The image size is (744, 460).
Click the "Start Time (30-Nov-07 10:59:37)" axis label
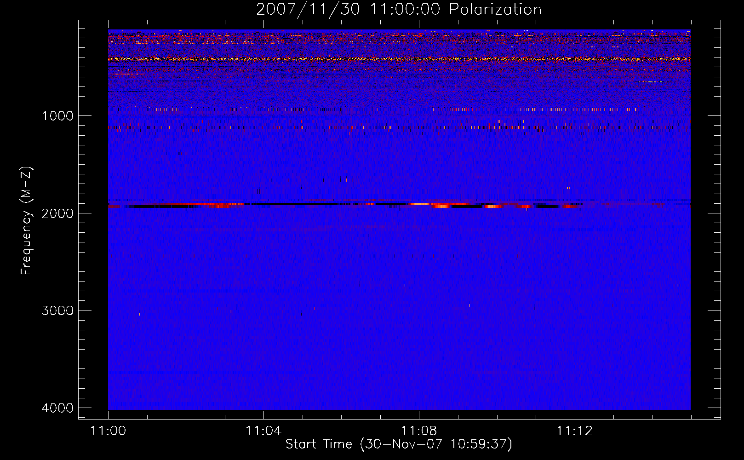click(x=399, y=444)
